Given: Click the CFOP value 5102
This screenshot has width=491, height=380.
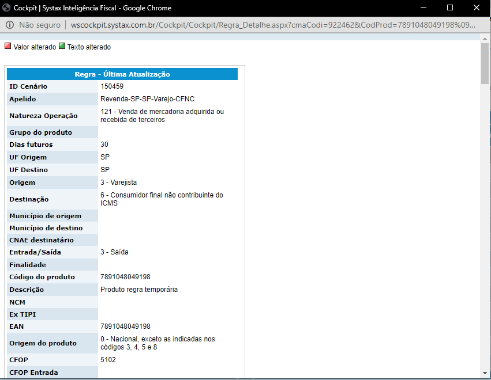Looking at the screenshot, I should [108, 360].
